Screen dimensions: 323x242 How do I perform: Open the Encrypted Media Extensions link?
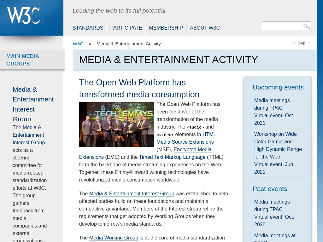192,150
